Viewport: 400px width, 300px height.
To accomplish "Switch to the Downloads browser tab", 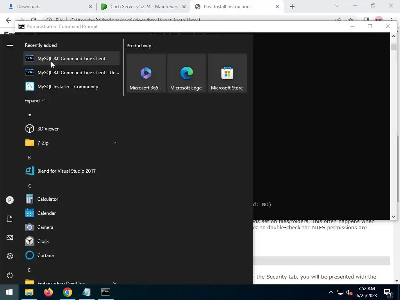I will 48,7.
